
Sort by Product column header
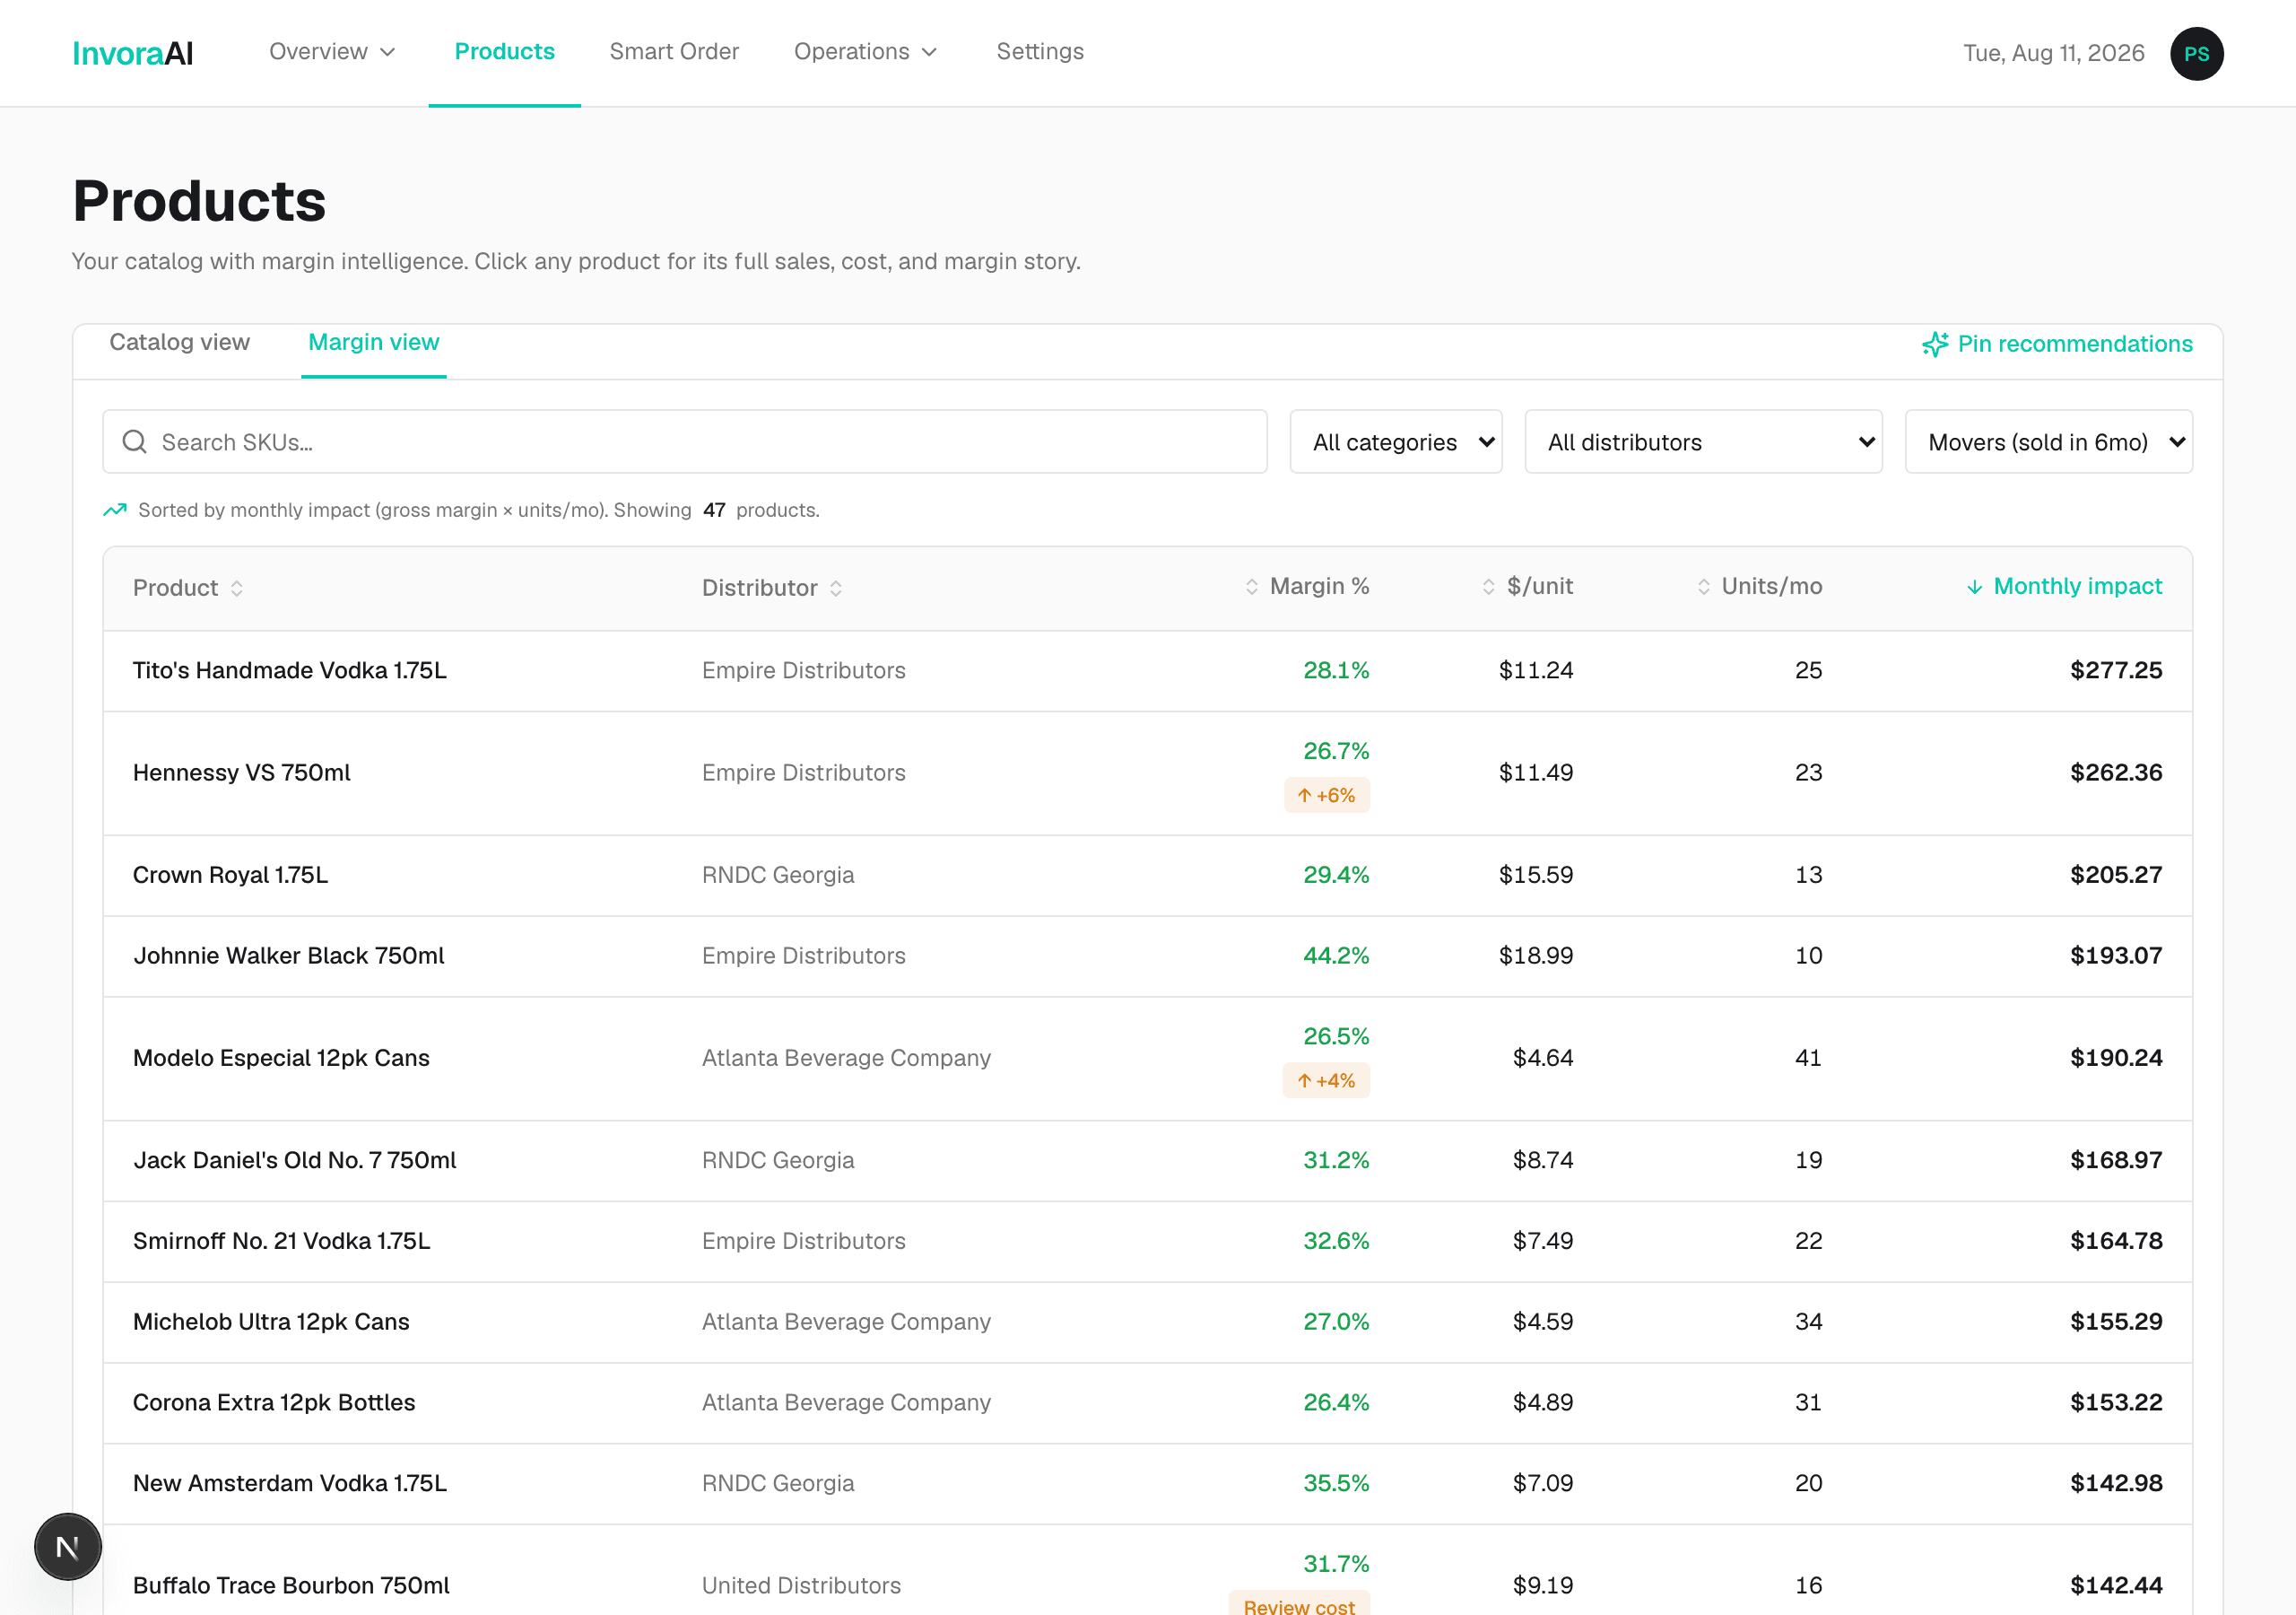188,589
